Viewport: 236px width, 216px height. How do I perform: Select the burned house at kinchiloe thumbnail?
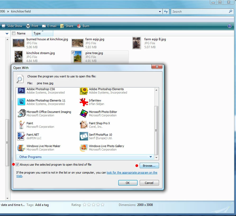click(19, 43)
